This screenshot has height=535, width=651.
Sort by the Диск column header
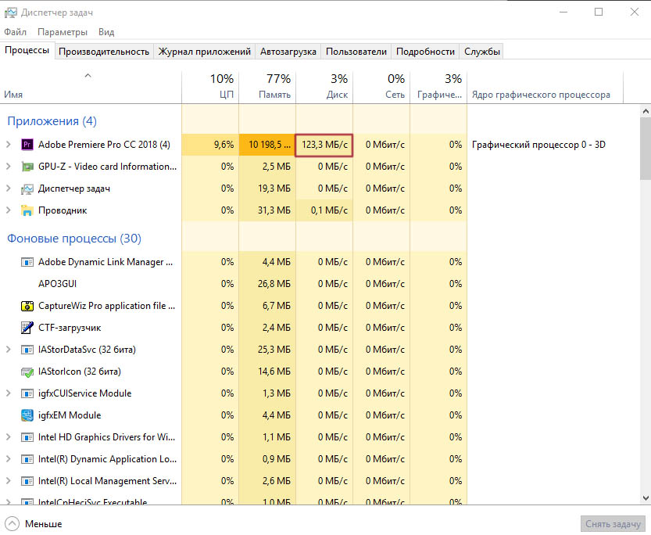pos(324,88)
